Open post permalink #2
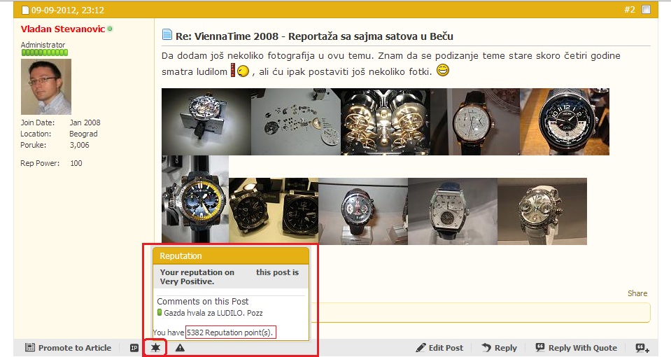Screen dimensions: 671x357 pyautogui.click(x=629, y=10)
